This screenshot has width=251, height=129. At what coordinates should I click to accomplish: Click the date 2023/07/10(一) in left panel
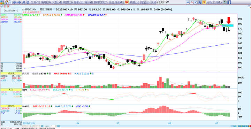11,10
